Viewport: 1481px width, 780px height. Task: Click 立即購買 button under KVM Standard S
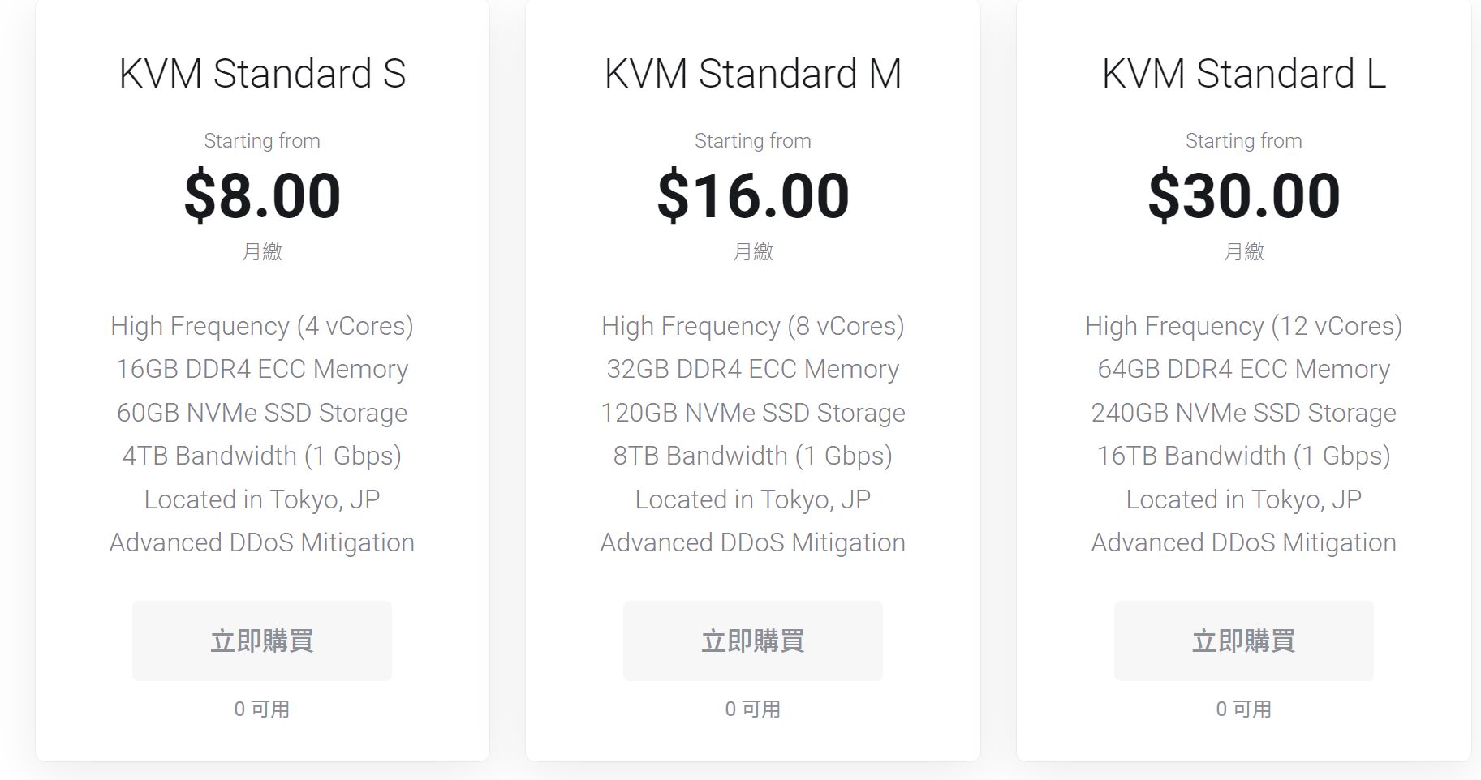point(261,641)
